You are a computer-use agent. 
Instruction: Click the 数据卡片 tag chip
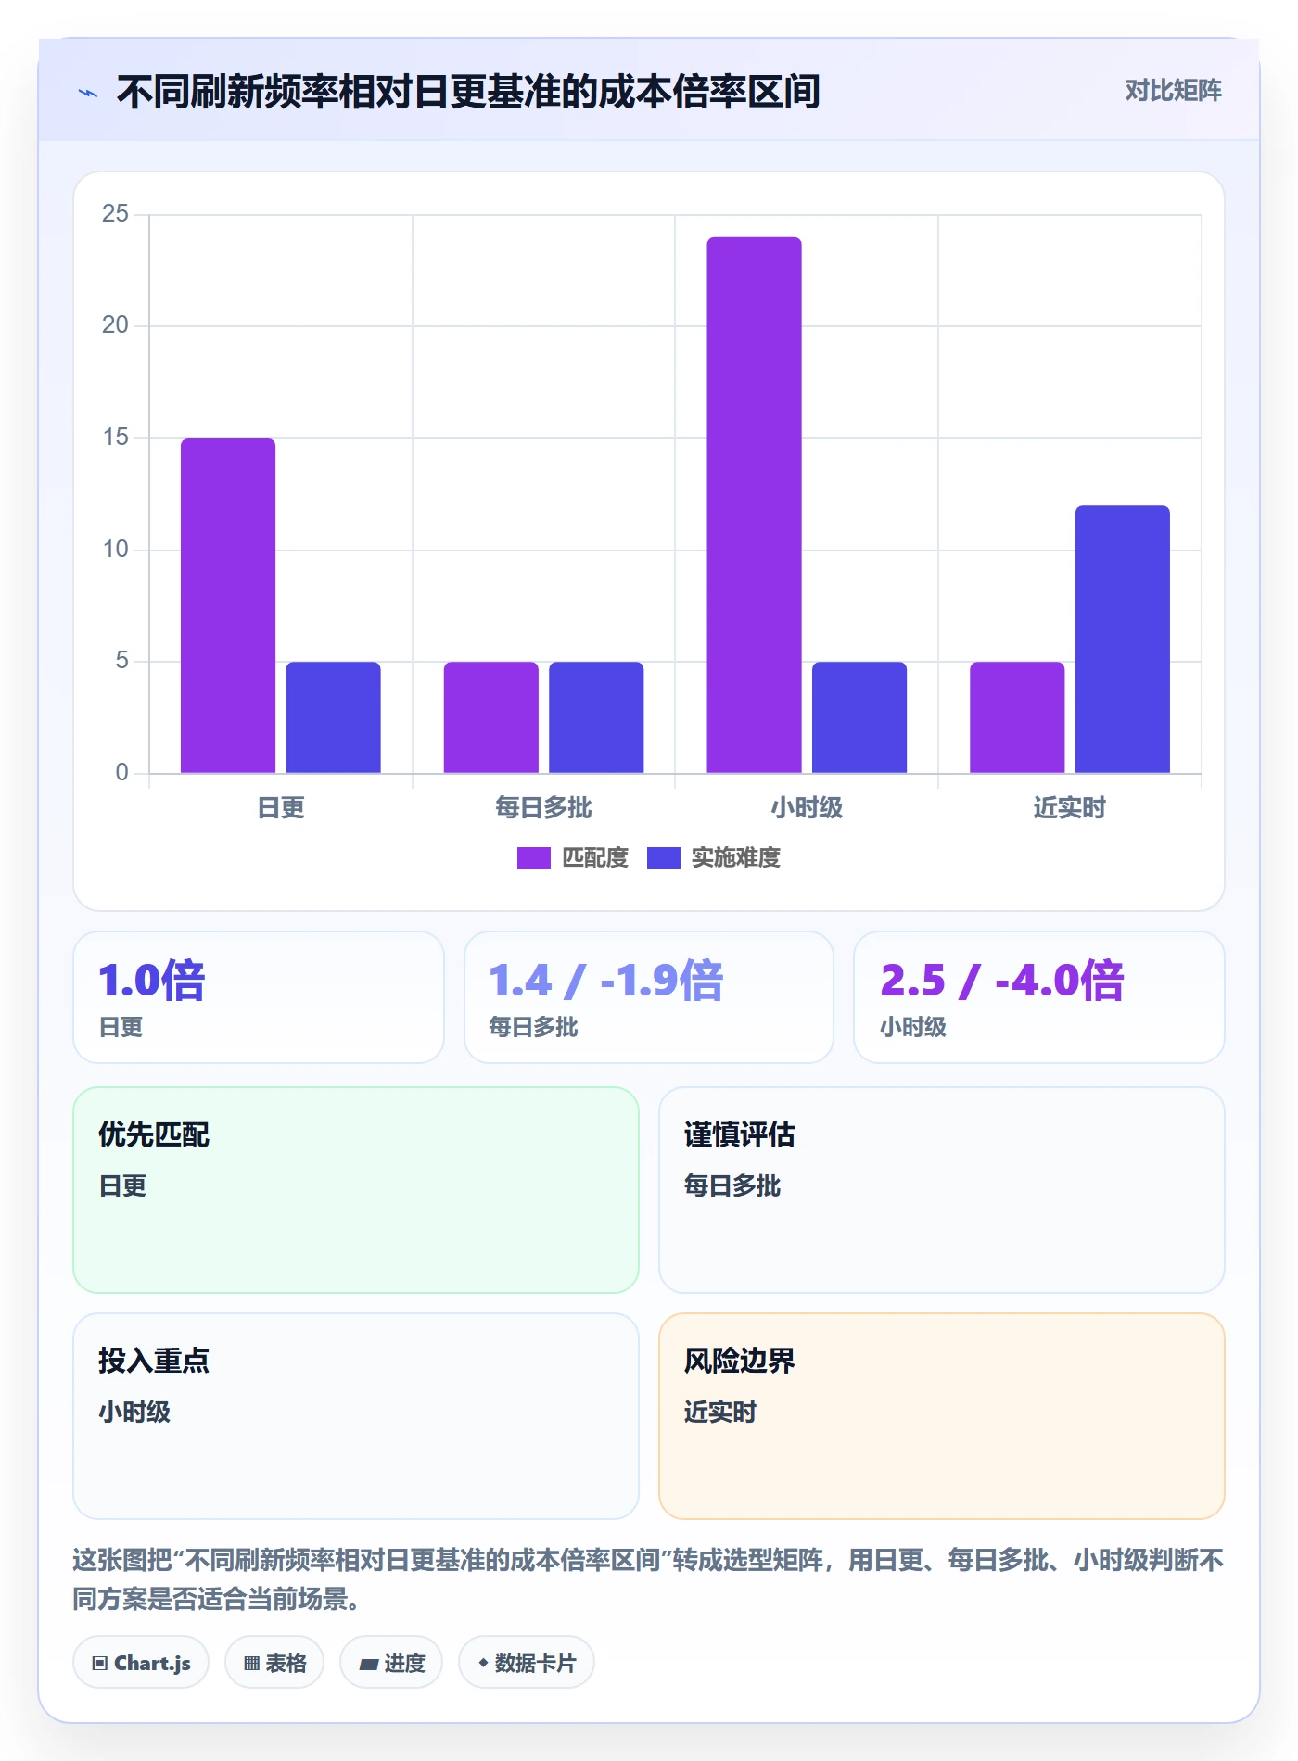pos(527,1663)
